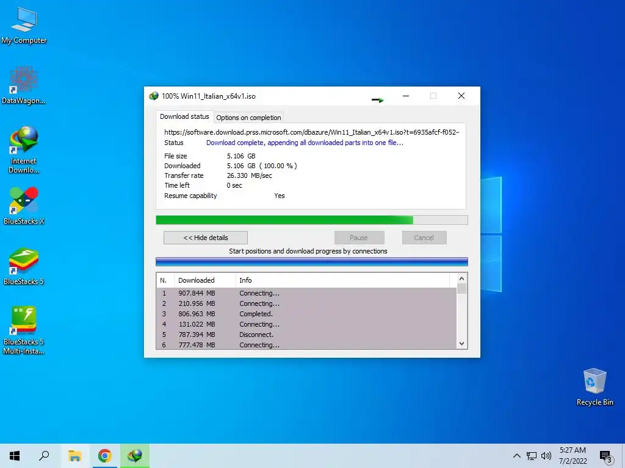Click the green download progress bar
625x468 pixels.
312,220
